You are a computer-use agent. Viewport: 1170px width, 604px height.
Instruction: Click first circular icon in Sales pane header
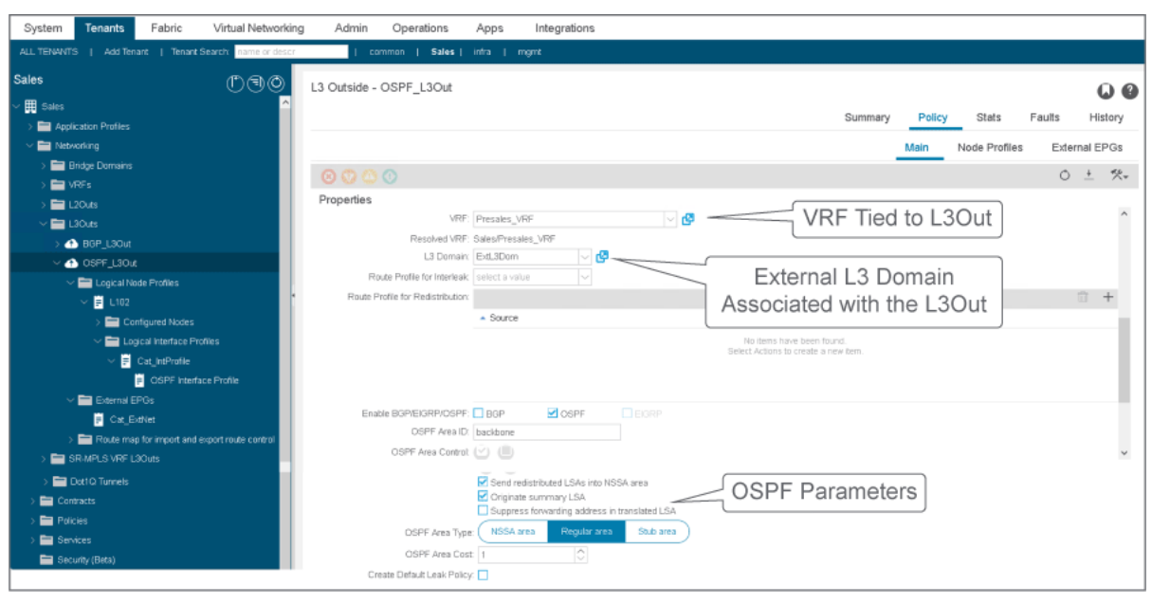coord(236,83)
